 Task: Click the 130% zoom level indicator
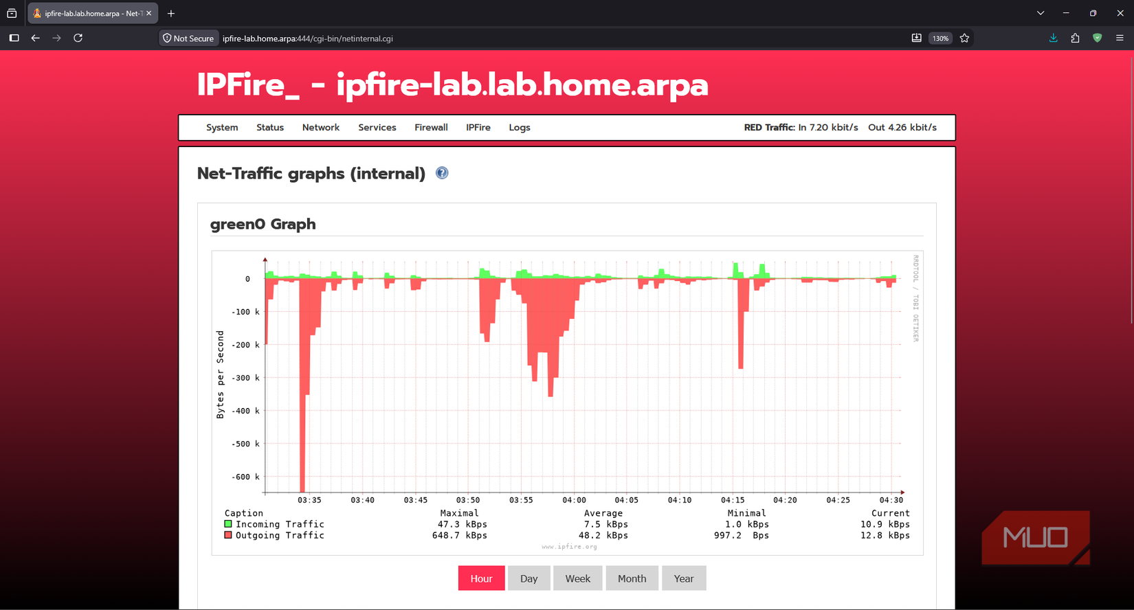[940, 38]
